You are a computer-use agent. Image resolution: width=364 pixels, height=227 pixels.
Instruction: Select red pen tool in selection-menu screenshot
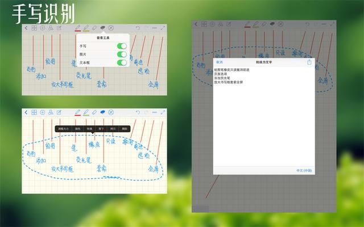pos(78,112)
